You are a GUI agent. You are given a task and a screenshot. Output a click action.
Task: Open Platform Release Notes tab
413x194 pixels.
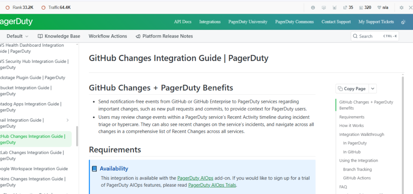pyautogui.click(x=164, y=36)
